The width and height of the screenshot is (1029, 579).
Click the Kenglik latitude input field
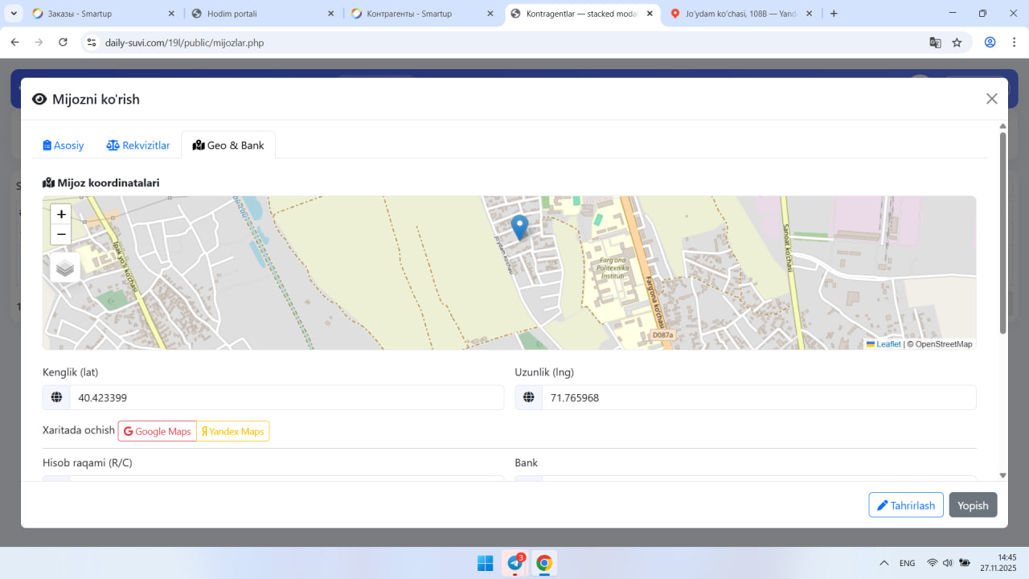coord(286,397)
